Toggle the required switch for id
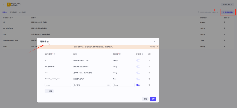This screenshot has width=237, height=108. pyautogui.click(x=138, y=61)
